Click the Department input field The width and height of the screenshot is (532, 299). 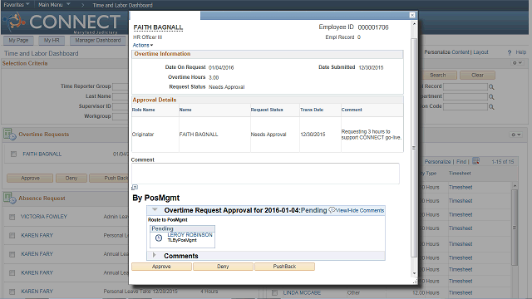pyautogui.click(x=465, y=97)
